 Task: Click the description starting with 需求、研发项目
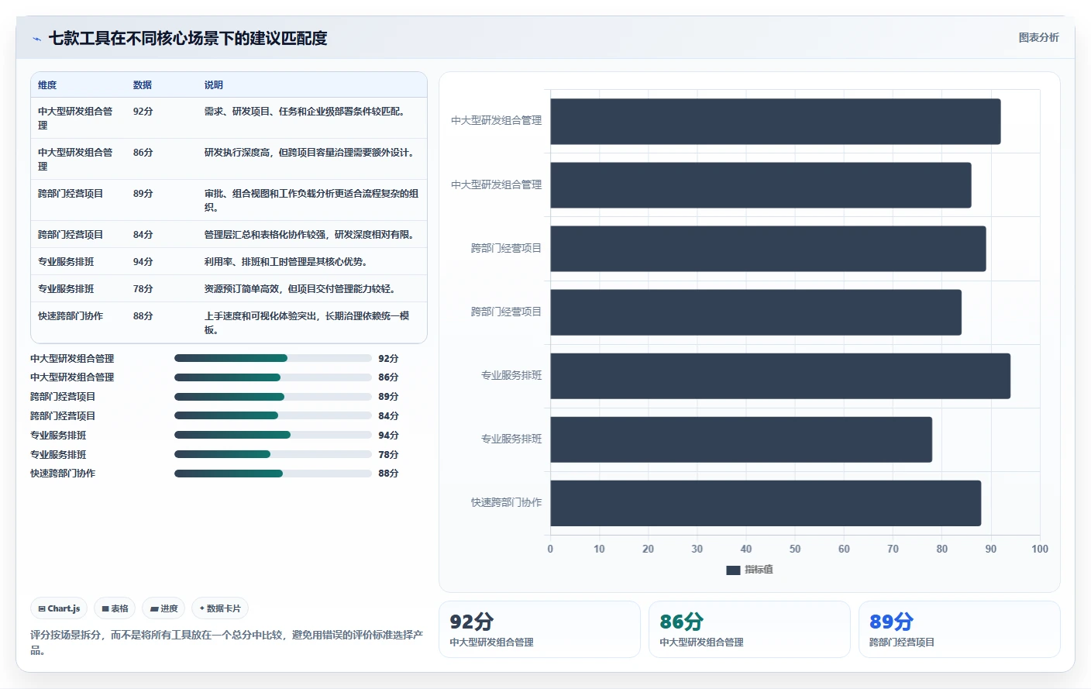305,112
